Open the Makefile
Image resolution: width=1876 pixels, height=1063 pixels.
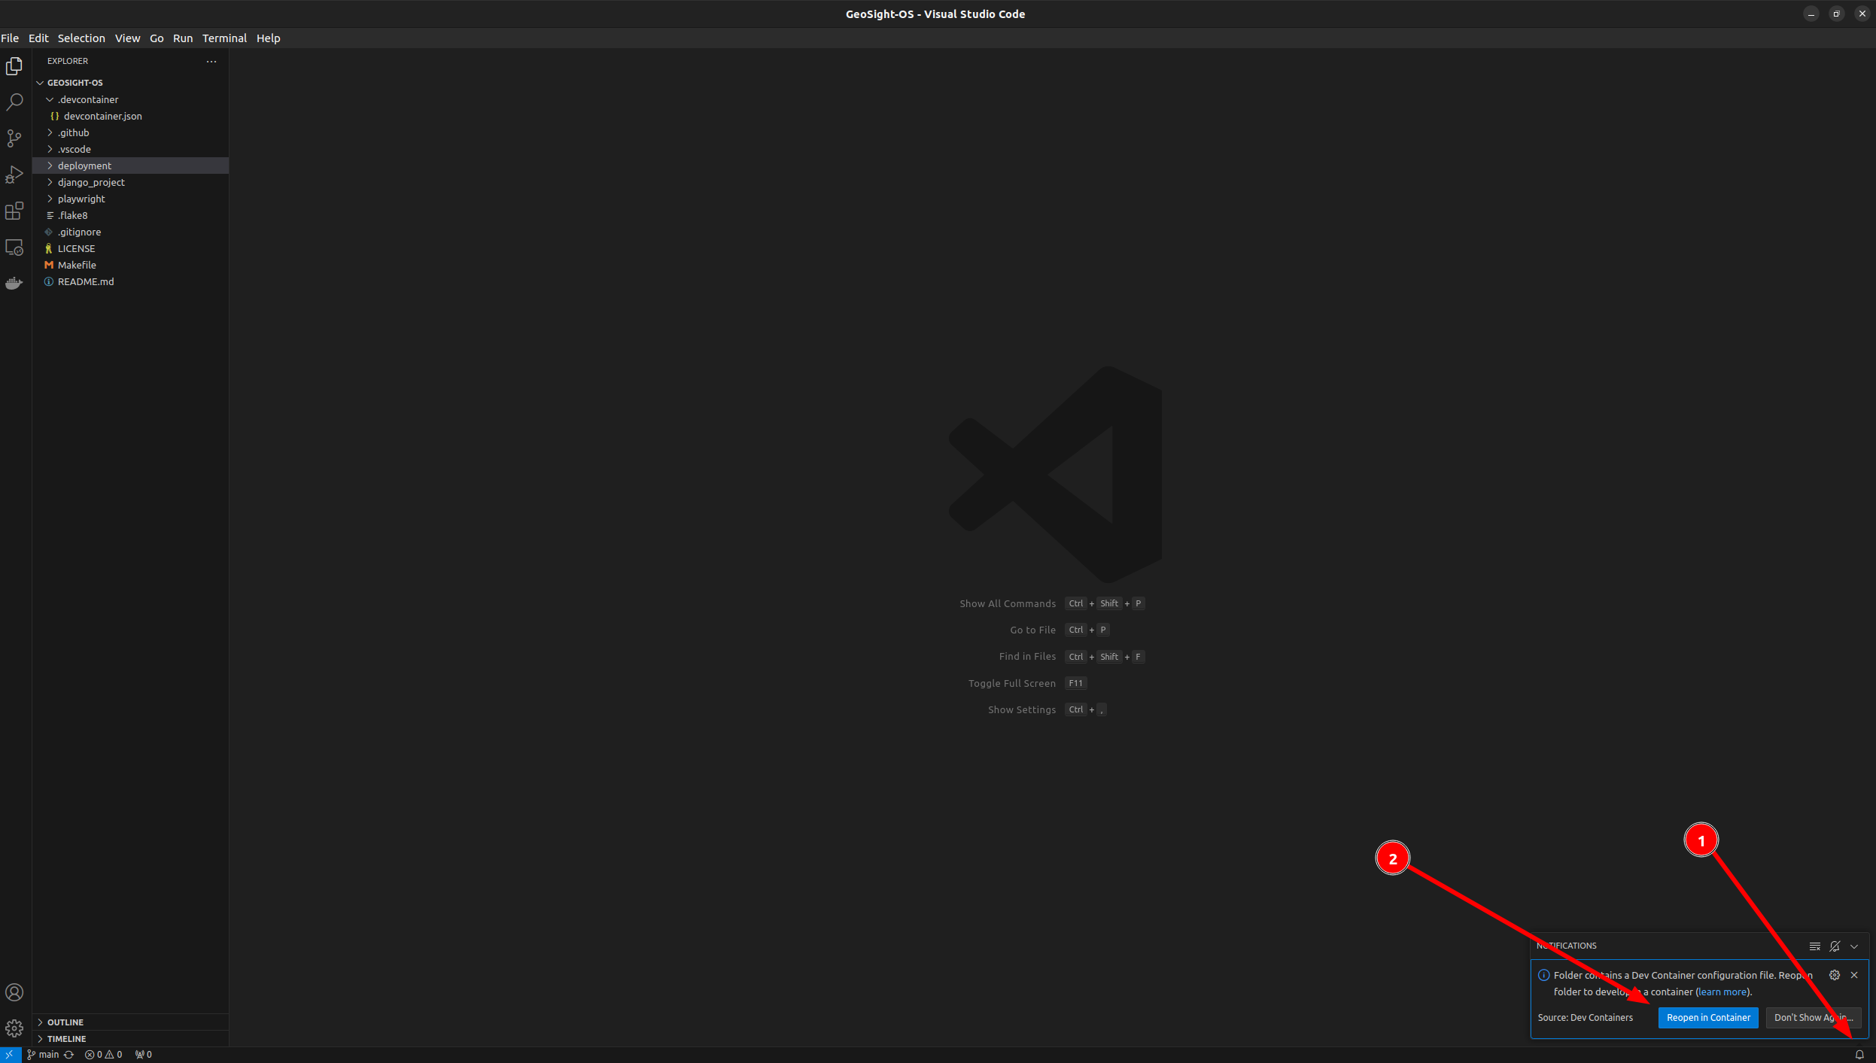(x=130, y=265)
